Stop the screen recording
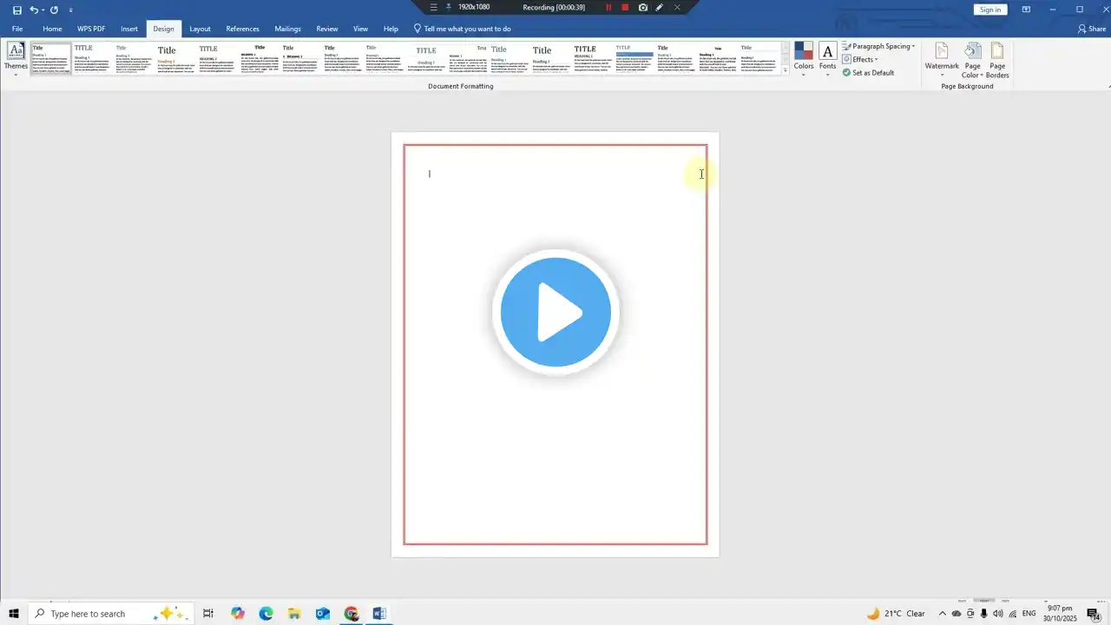 coord(625,8)
